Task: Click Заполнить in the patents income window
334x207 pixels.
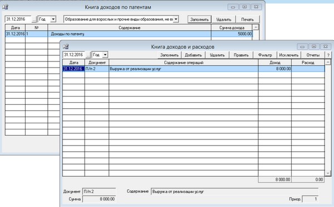Action: point(199,20)
